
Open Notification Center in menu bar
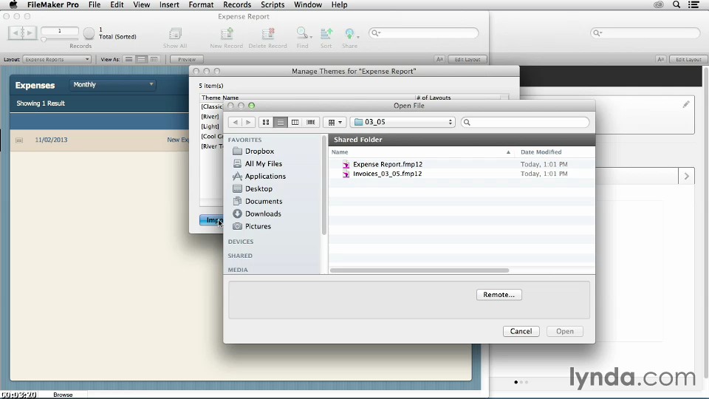(x=693, y=4)
